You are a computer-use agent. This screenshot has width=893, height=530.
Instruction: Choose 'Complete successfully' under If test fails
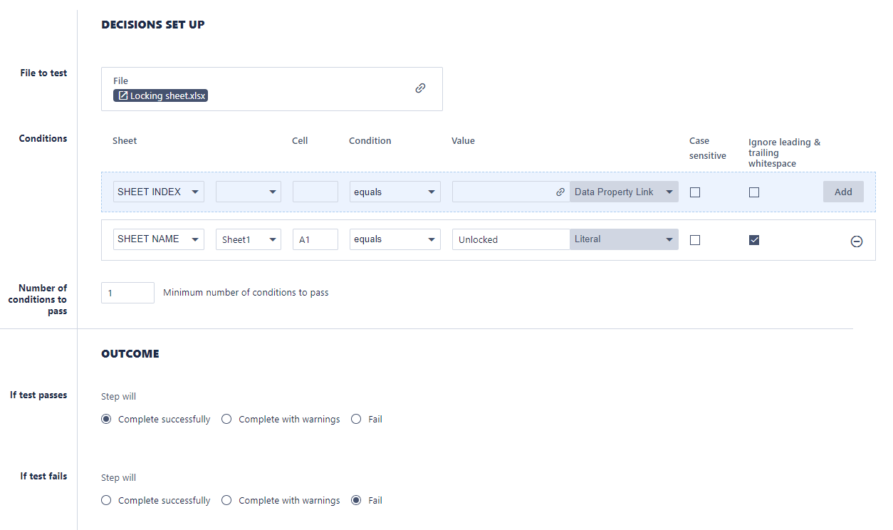[x=106, y=501]
